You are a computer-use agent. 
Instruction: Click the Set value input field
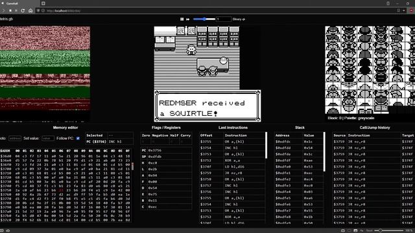click(x=48, y=138)
